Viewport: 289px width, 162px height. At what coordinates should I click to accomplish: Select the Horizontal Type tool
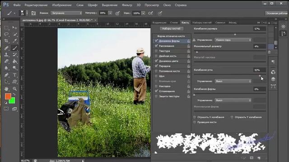click(14, 75)
